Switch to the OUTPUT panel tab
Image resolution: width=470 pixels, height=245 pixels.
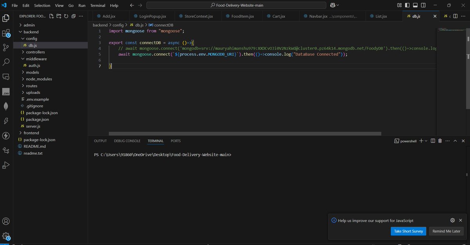point(100,141)
